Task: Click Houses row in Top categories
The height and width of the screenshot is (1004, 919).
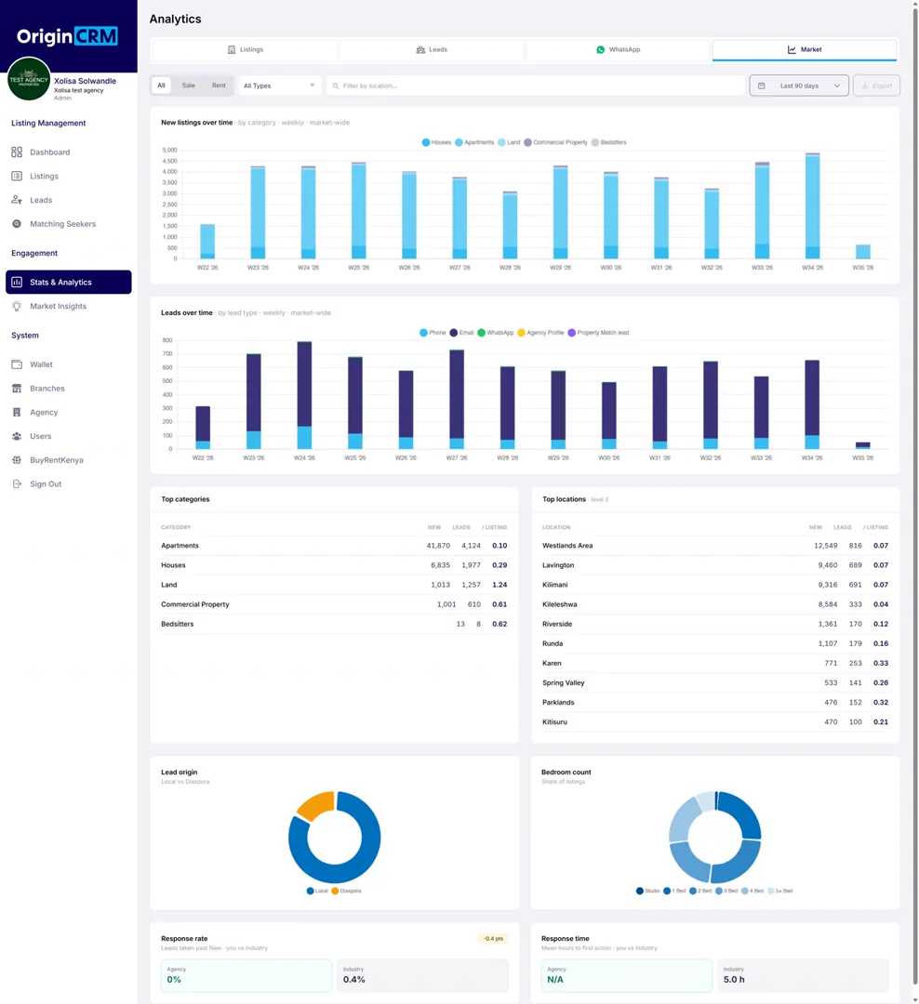Action: pyautogui.click(x=334, y=565)
